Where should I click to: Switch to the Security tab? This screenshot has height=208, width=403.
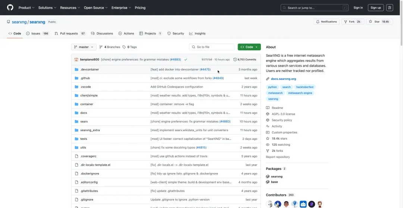coord(175,34)
